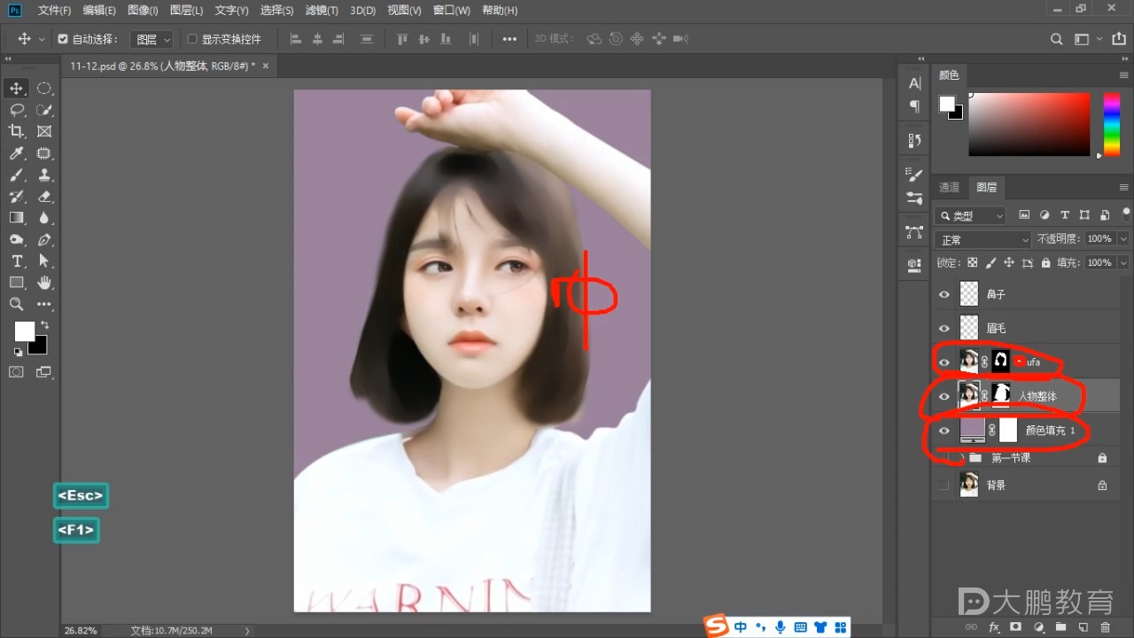The width and height of the screenshot is (1134, 638).
Task: Create a new adjustment layer
Action: point(1038,627)
